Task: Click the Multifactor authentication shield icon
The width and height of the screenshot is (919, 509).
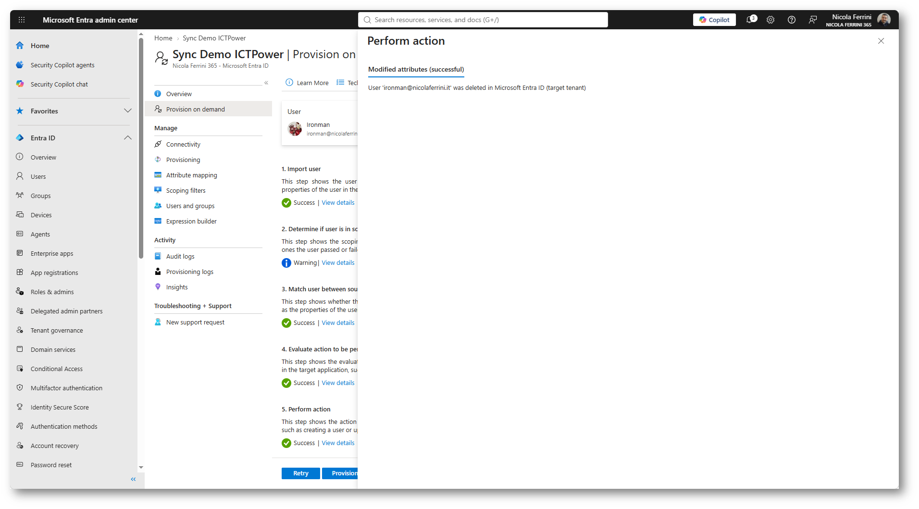Action: coord(20,388)
